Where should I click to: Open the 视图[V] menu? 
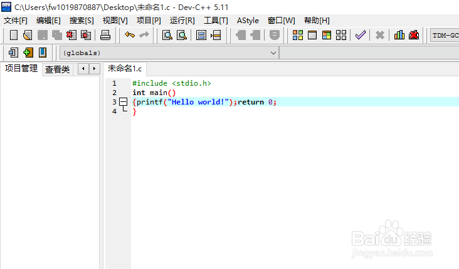point(115,21)
